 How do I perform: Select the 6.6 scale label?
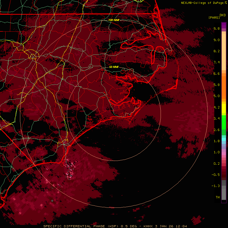click(x=217, y=73)
